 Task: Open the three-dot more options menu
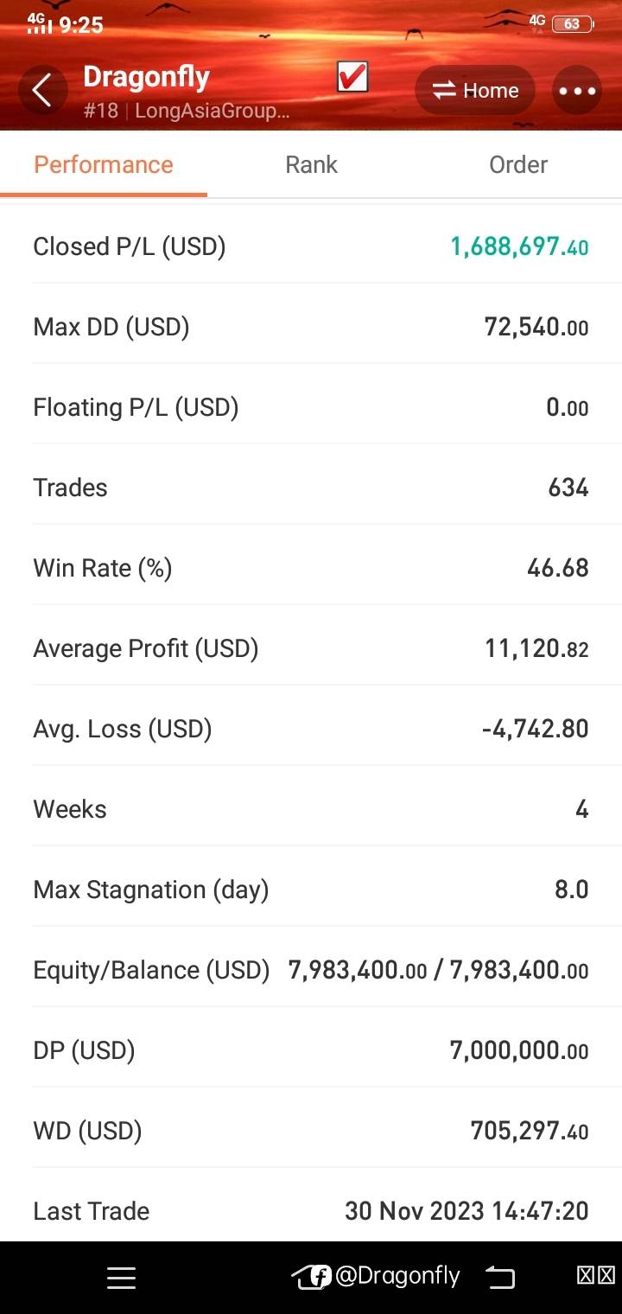[x=577, y=91]
